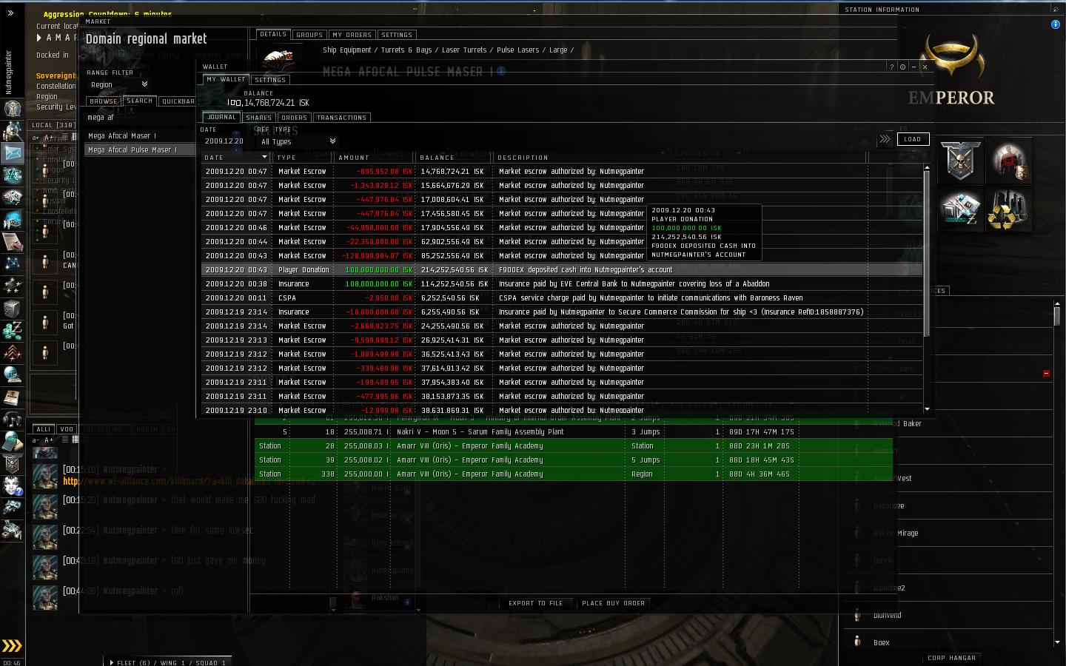Open the star map constellation sidebar icon
The height and width of the screenshot is (666, 1066).
point(13,264)
